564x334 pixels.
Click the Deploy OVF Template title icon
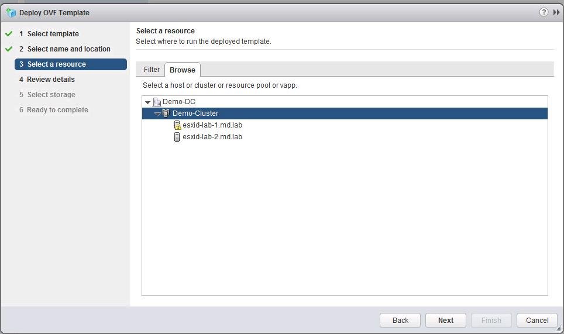coord(11,12)
